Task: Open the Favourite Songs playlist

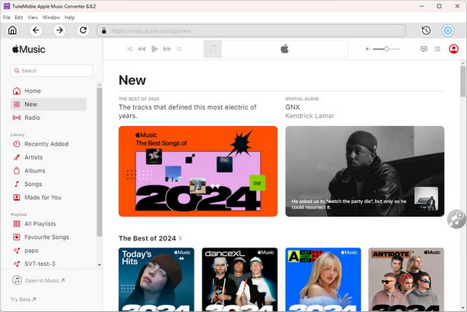Action: (48, 237)
